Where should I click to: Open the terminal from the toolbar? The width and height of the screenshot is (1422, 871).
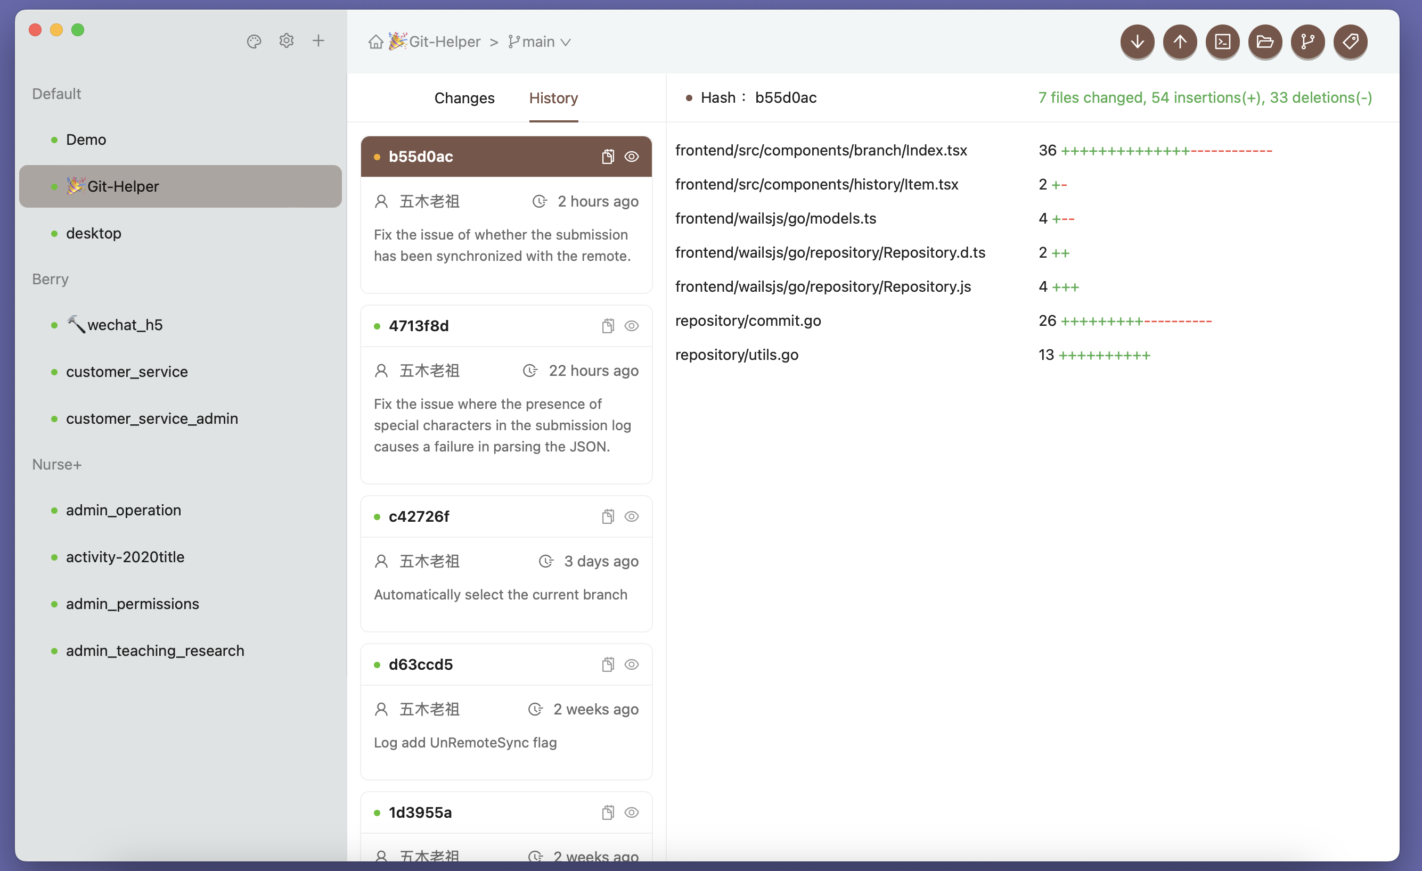click(x=1222, y=42)
